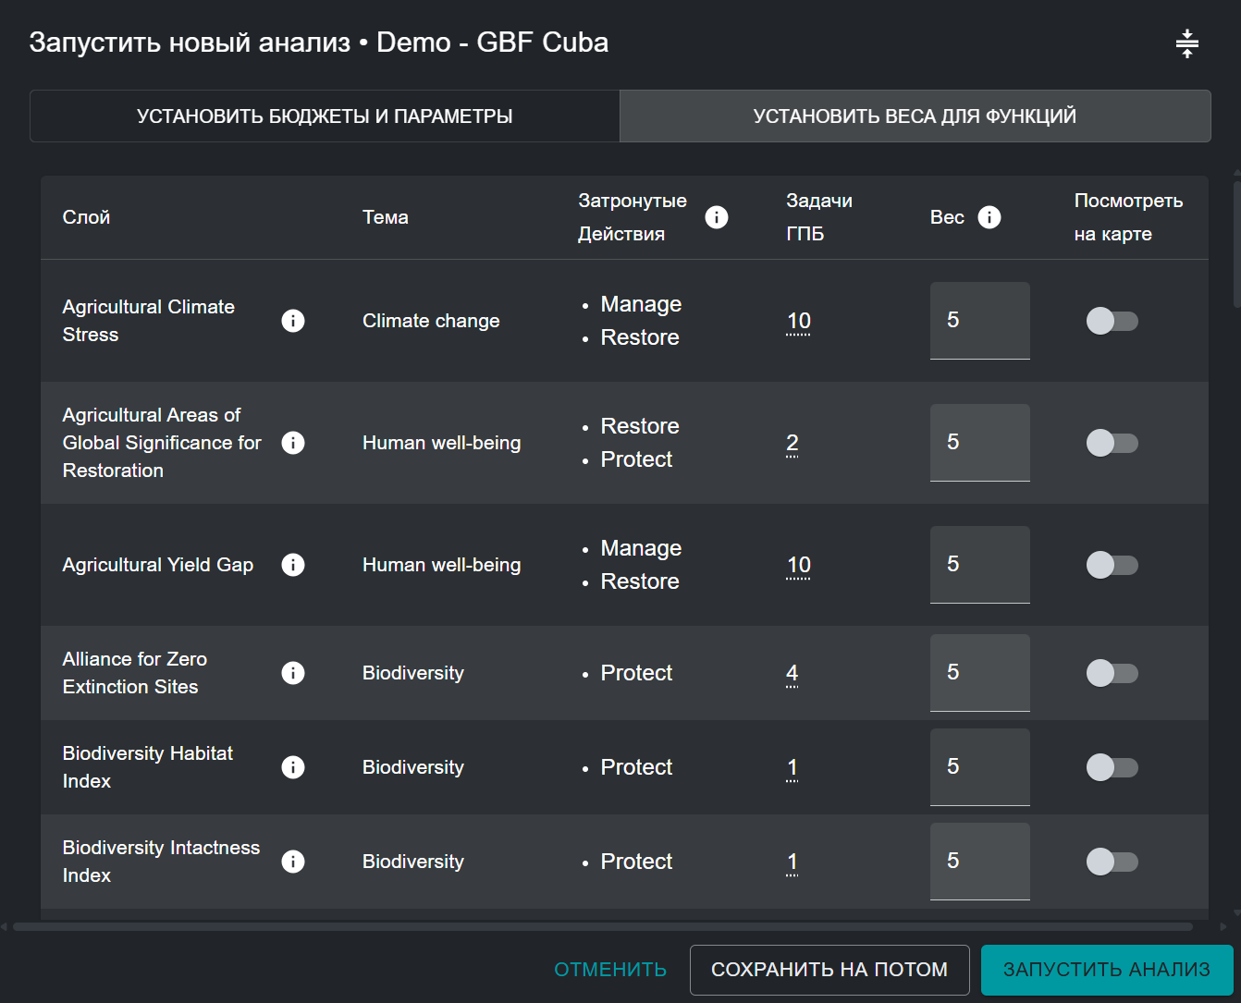Turn on map toggle for Biodiversity Habitat Index
This screenshot has width=1241, height=1003.
click(1112, 767)
